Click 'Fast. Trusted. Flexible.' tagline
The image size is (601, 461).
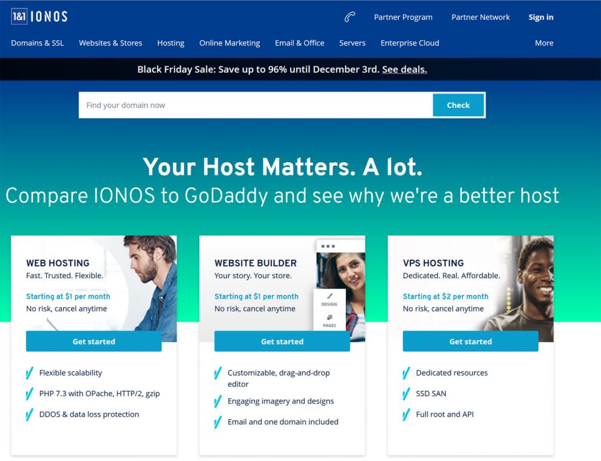tap(64, 276)
